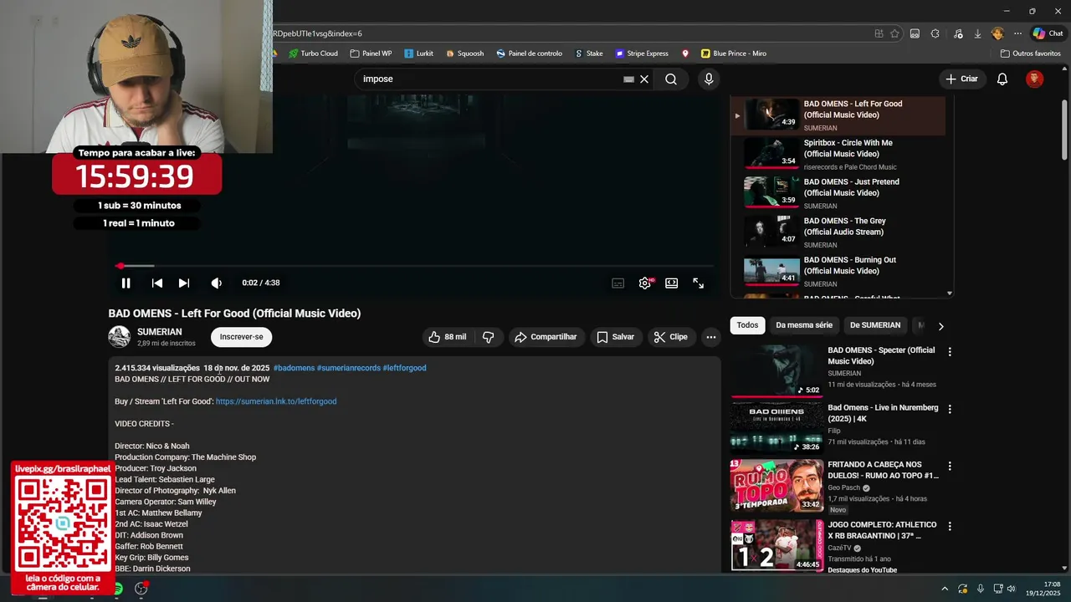Viewport: 1071px width, 602px height.
Task: Show hidden system tray icons
Action: tap(945, 589)
